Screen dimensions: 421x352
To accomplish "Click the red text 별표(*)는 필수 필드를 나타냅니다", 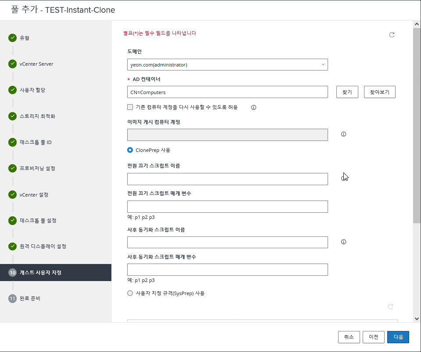I will (160, 33).
